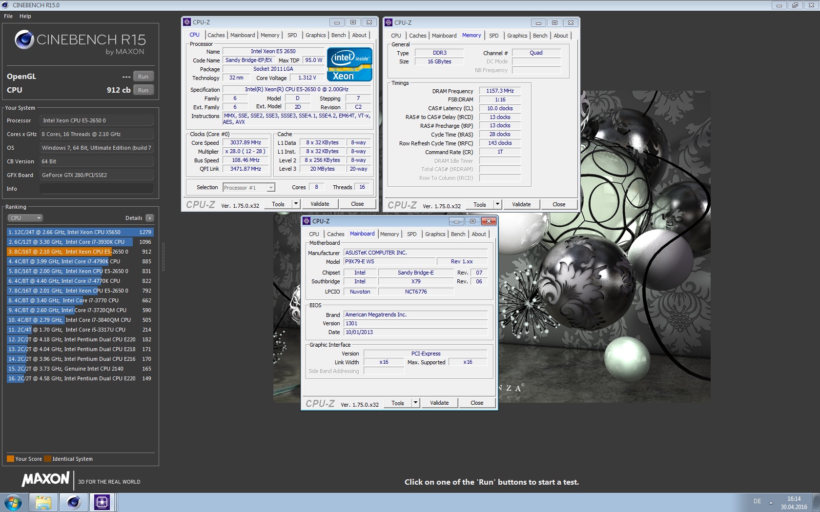Image resolution: width=820 pixels, height=512 pixels.
Task: Switch to Cinebench from its taskbar icon
Action: point(74,502)
